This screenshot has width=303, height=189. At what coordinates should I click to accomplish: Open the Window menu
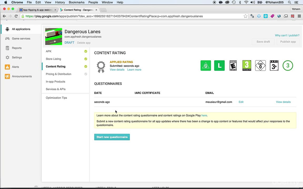[107, 2]
